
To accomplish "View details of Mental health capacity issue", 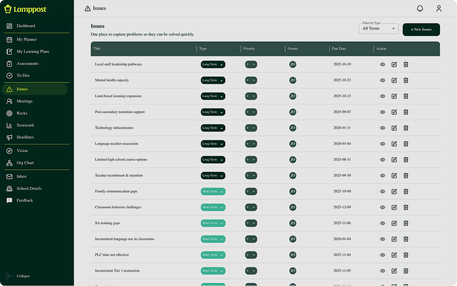I will pyautogui.click(x=382, y=80).
